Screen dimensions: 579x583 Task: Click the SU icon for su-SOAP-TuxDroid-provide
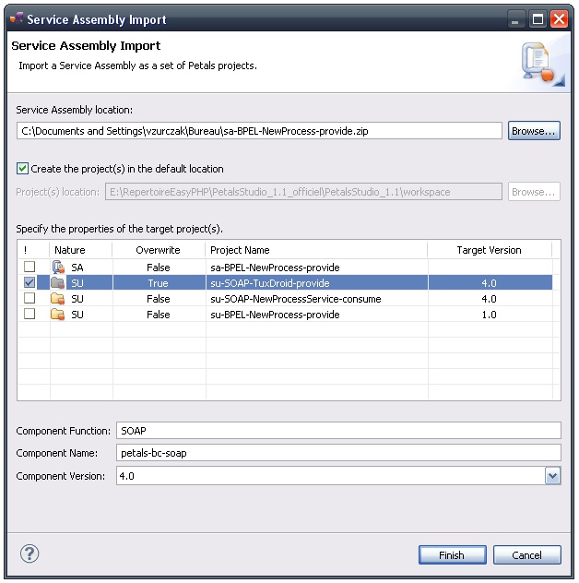tap(59, 283)
